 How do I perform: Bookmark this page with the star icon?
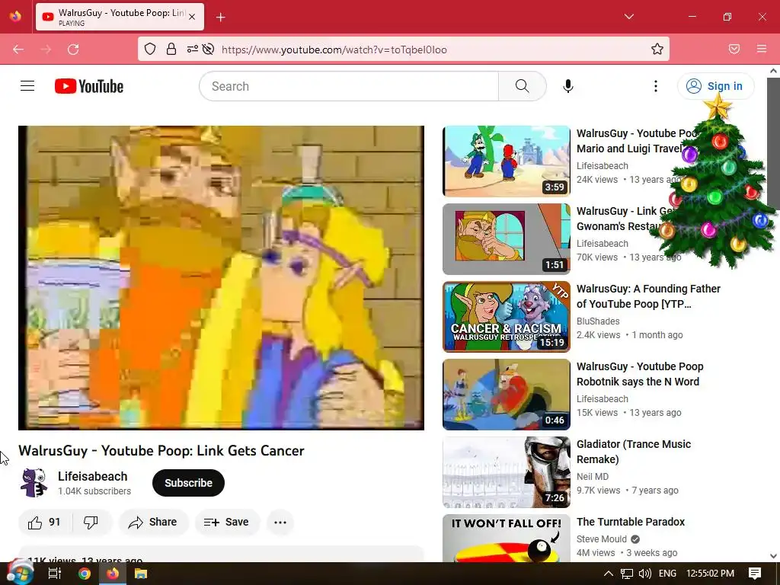pyautogui.click(x=657, y=49)
